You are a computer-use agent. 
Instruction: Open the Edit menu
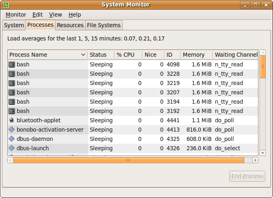pos(37,15)
